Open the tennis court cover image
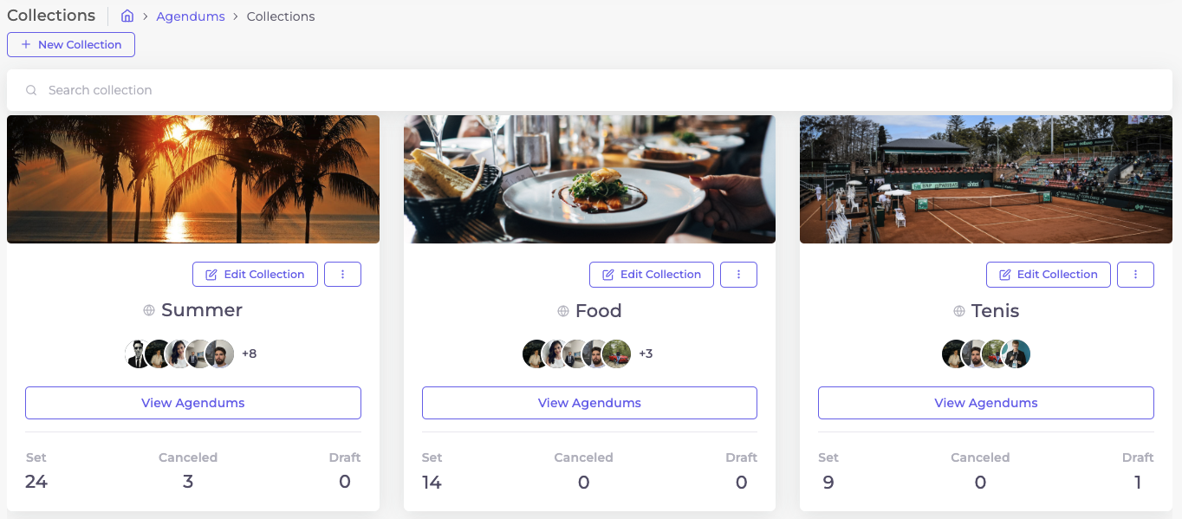 coord(985,179)
